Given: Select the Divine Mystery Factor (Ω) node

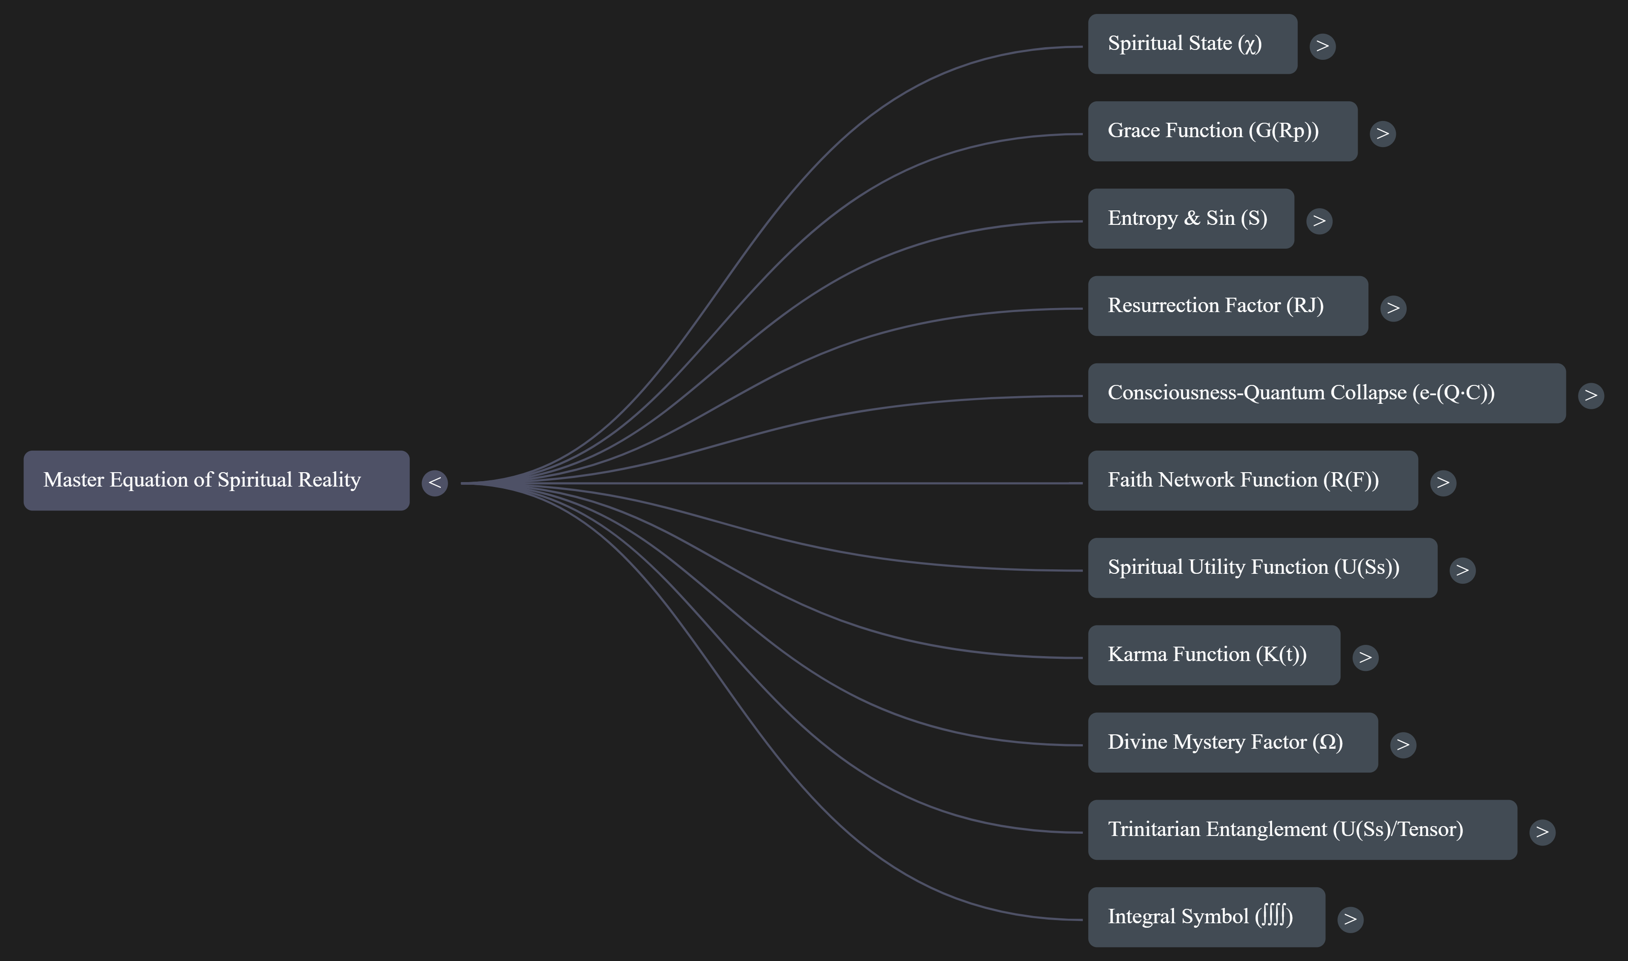Looking at the screenshot, I should 1233,742.
